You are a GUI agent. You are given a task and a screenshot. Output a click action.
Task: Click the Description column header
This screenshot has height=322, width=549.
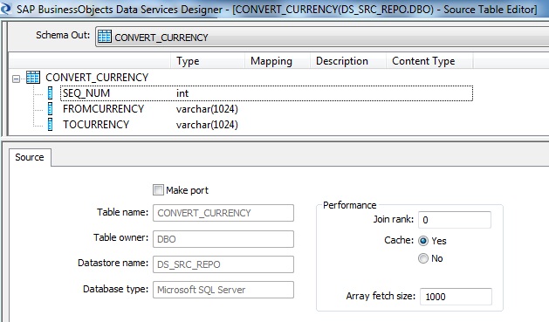[348, 61]
